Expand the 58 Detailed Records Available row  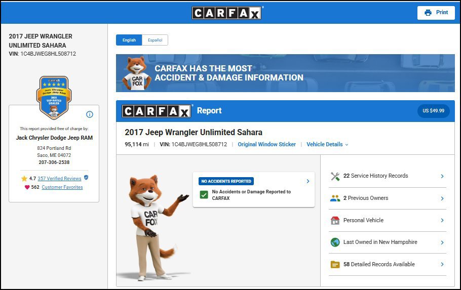click(388, 264)
